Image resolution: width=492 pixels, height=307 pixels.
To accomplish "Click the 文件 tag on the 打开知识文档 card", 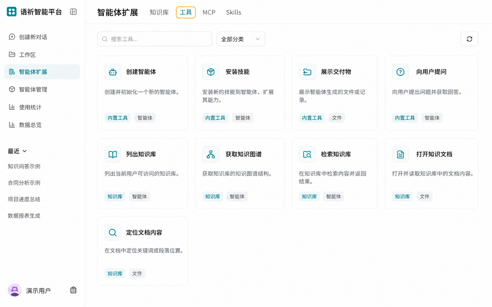I will [424, 196].
